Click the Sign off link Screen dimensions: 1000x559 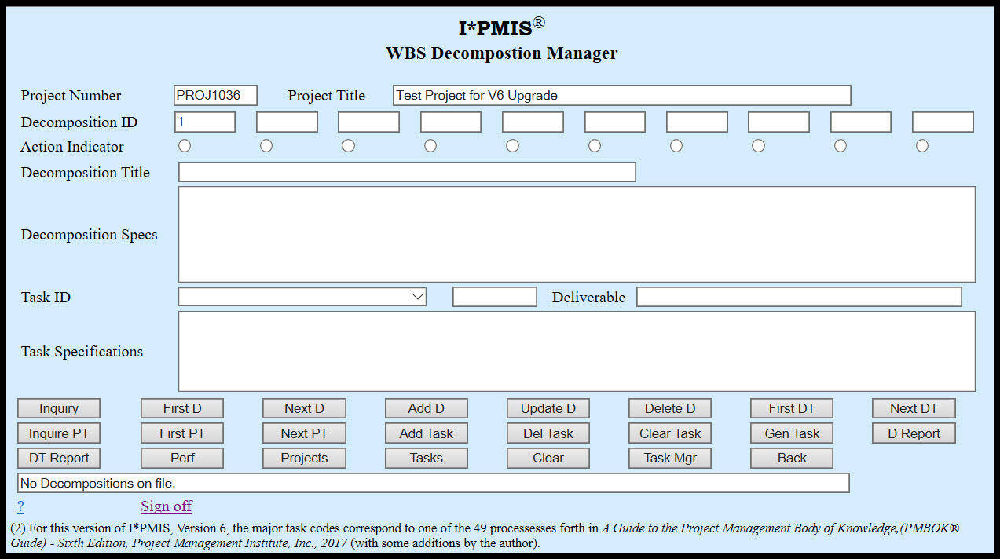click(166, 506)
